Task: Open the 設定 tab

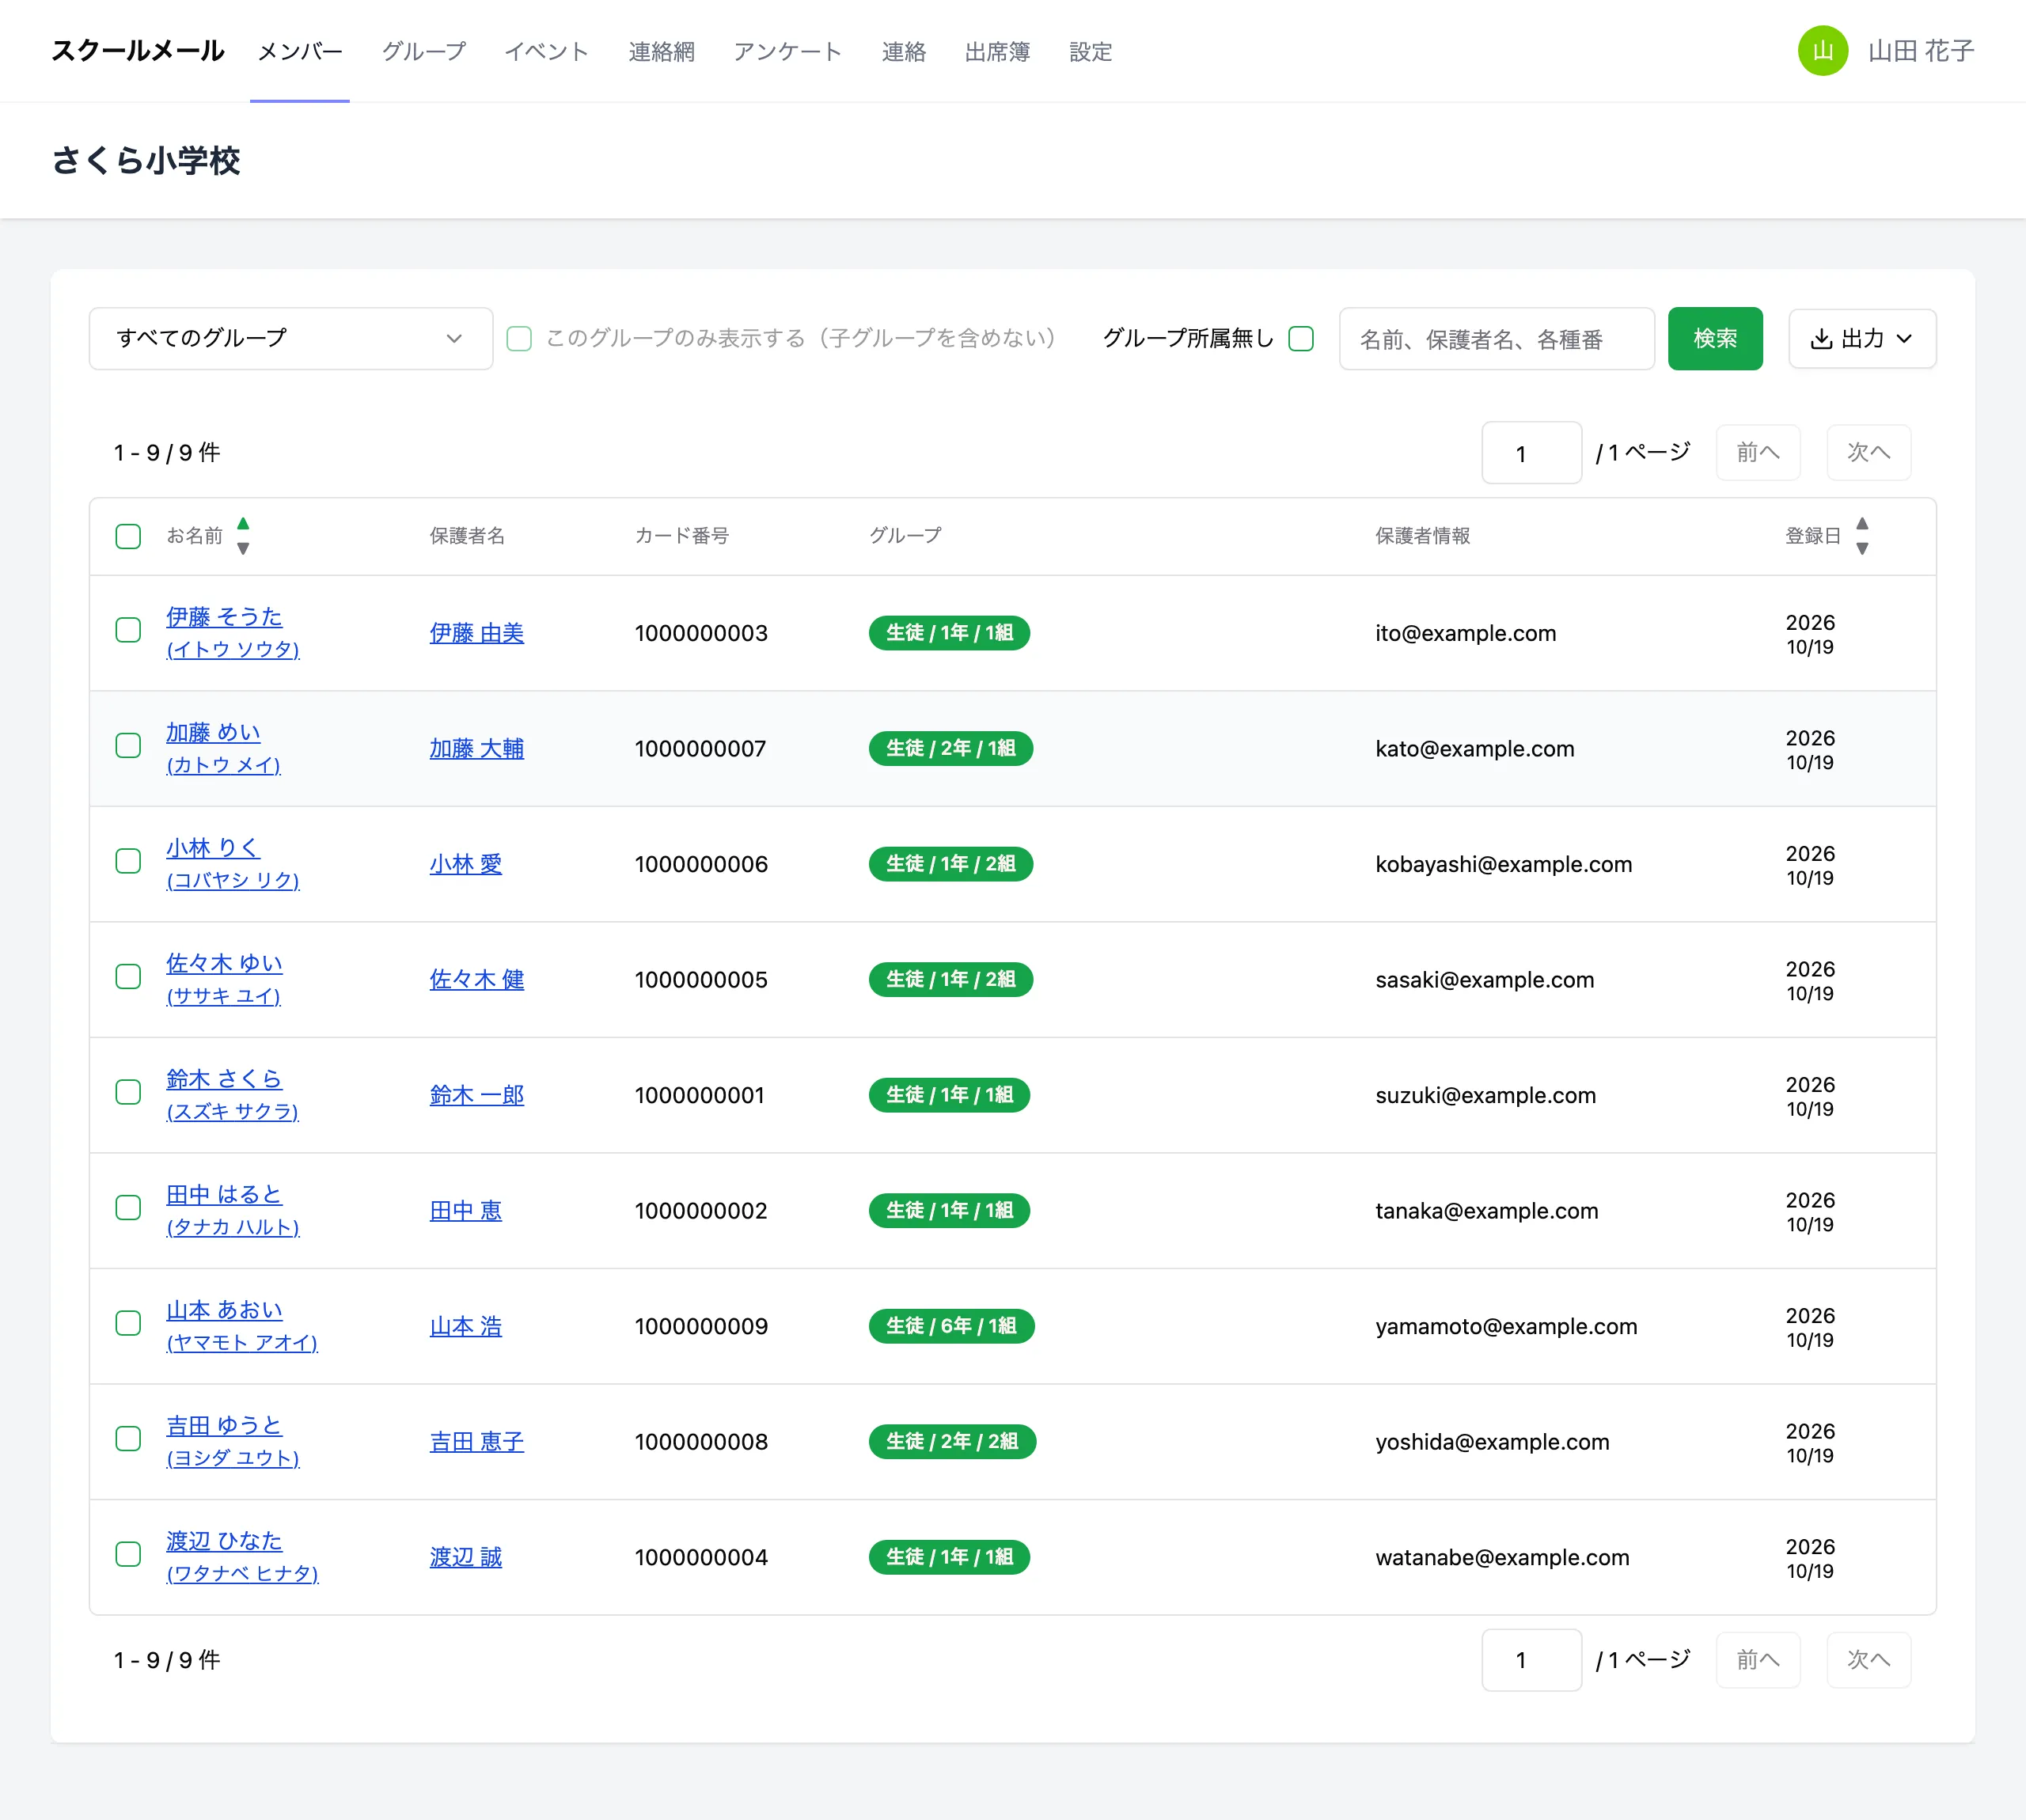Action: 1090,51
